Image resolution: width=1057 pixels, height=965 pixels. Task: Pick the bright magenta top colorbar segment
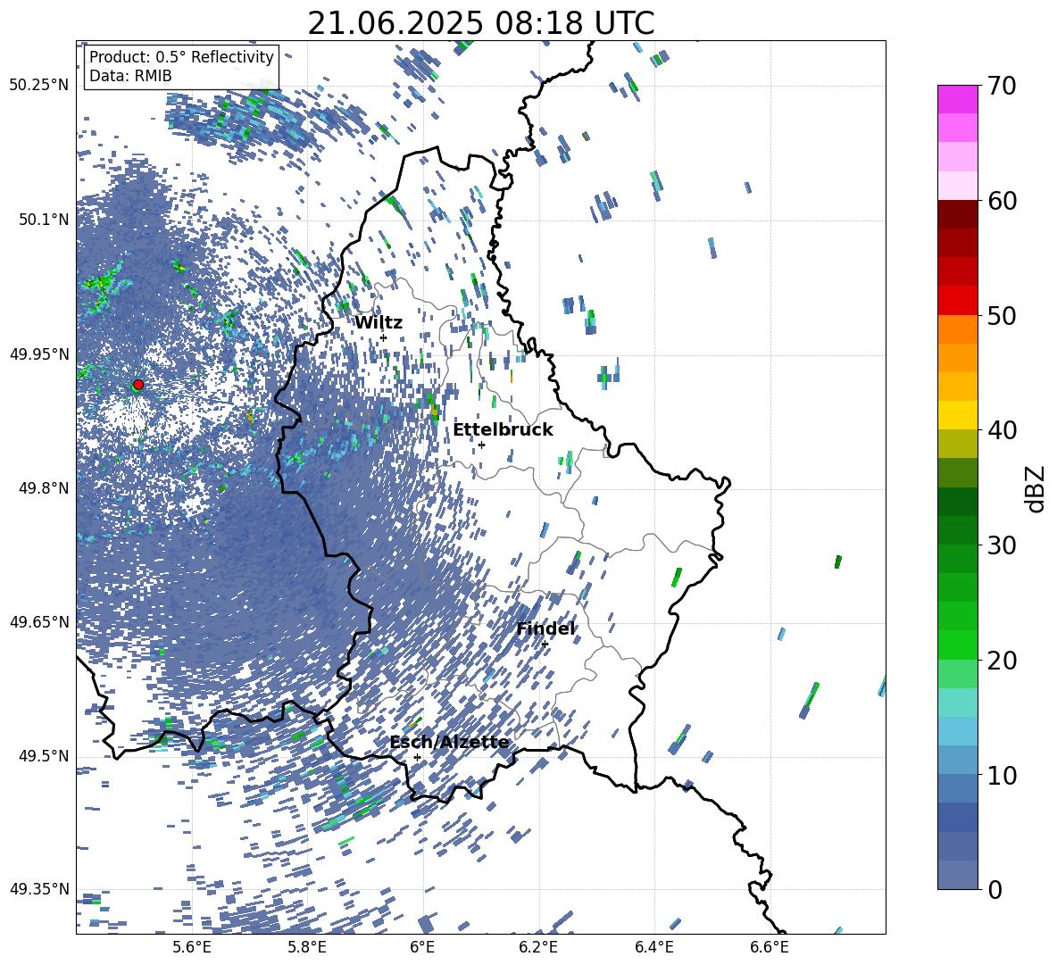pyautogui.click(x=957, y=100)
